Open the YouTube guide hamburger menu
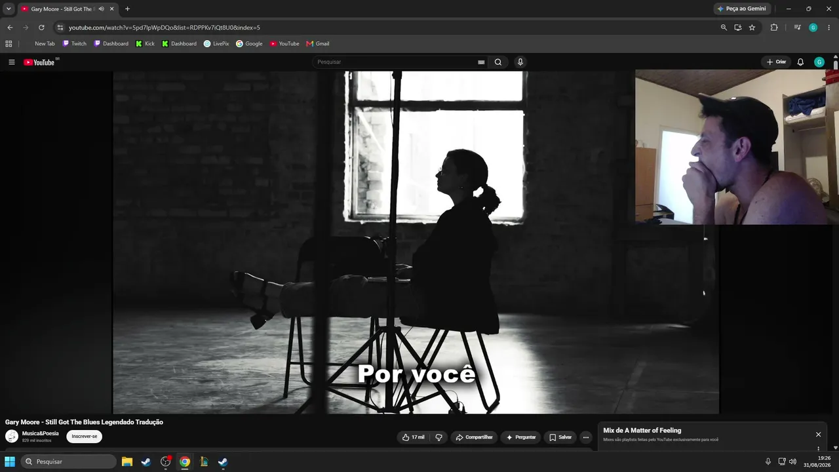839x472 pixels. tap(11, 62)
